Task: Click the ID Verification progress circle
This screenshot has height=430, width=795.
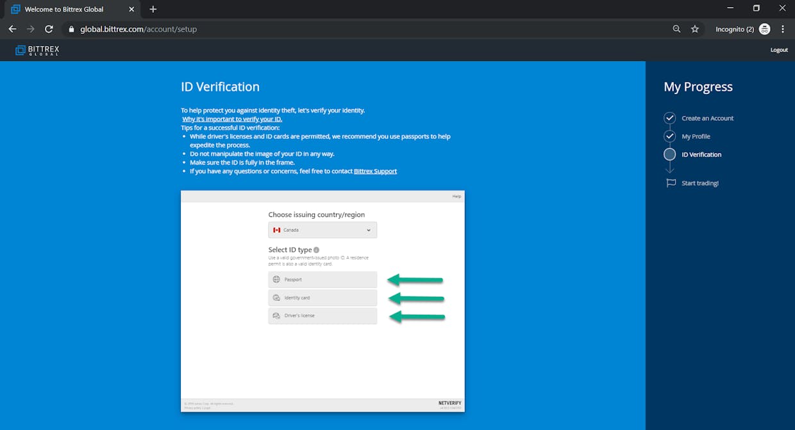Action: pyautogui.click(x=669, y=154)
